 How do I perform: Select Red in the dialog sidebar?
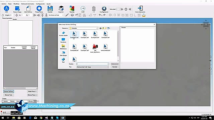(63, 60)
